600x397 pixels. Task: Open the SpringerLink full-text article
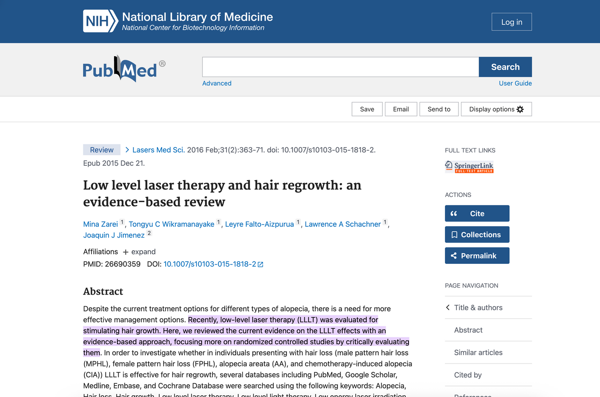coord(469,167)
